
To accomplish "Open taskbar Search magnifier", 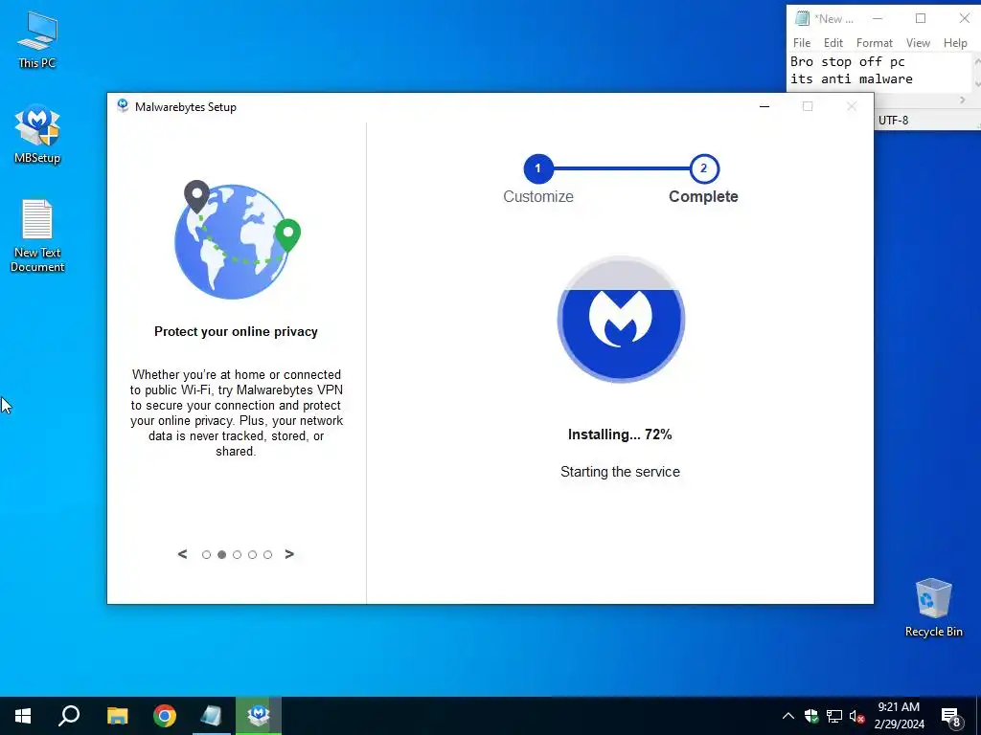I will [69, 716].
